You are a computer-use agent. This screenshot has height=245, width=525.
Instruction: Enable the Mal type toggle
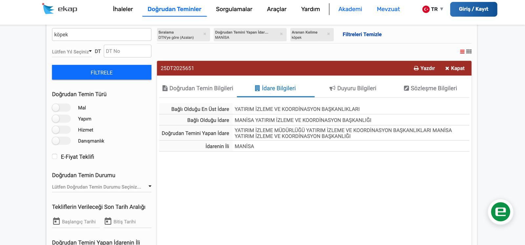61,108
